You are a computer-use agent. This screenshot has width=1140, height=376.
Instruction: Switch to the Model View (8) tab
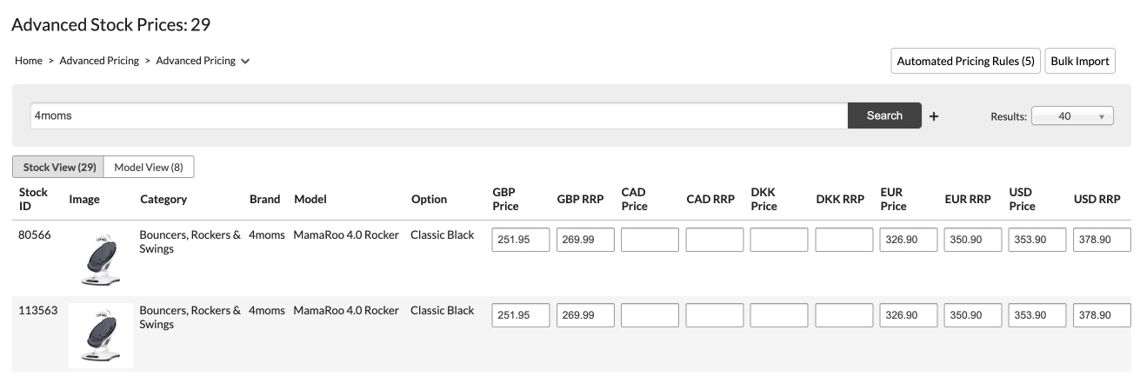[x=149, y=167]
